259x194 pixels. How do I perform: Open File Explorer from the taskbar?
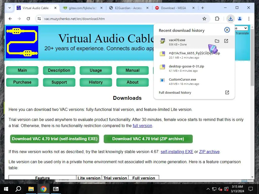31,189
